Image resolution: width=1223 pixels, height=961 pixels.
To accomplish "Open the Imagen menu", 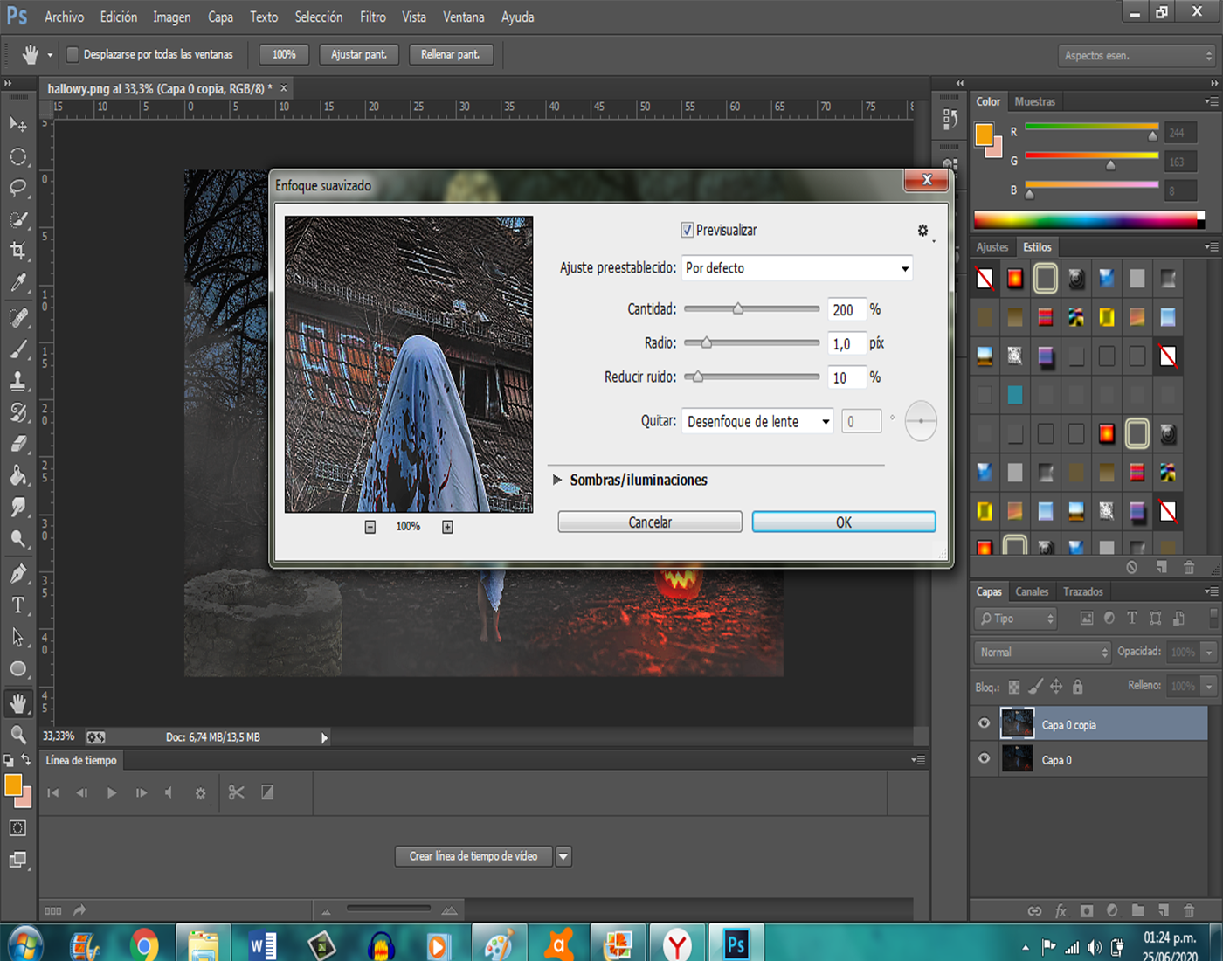I will (x=172, y=17).
